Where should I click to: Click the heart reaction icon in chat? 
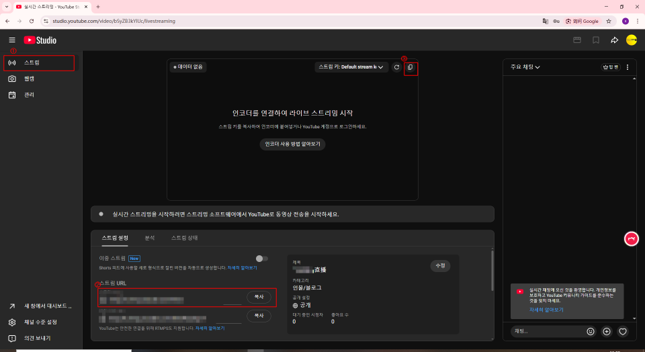coord(623,331)
